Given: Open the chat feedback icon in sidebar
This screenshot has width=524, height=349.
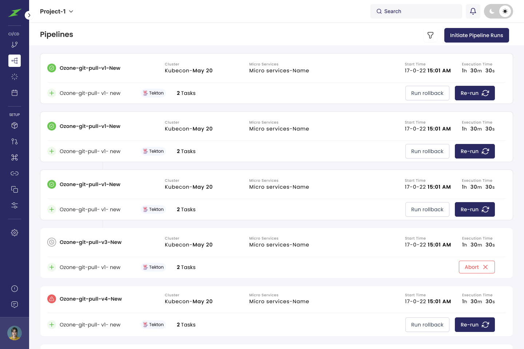Looking at the screenshot, I should [x=15, y=305].
